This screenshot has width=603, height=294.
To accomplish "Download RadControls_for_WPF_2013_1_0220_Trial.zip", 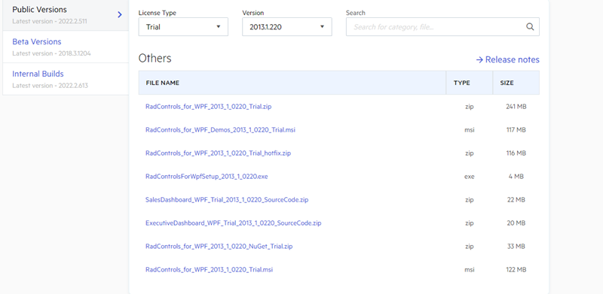I will click(x=209, y=107).
